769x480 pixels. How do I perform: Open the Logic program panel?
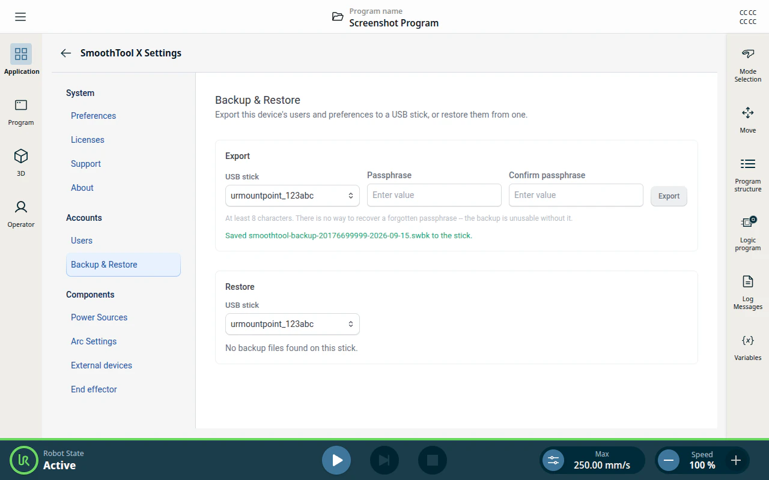(x=748, y=233)
